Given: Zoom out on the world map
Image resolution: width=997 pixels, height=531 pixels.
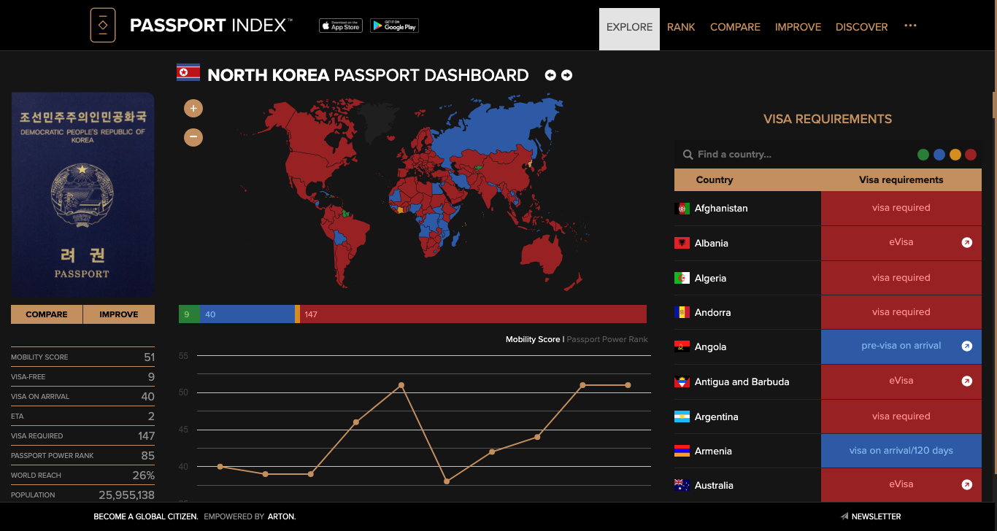Looking at the screenshot, I should point(193,136).
